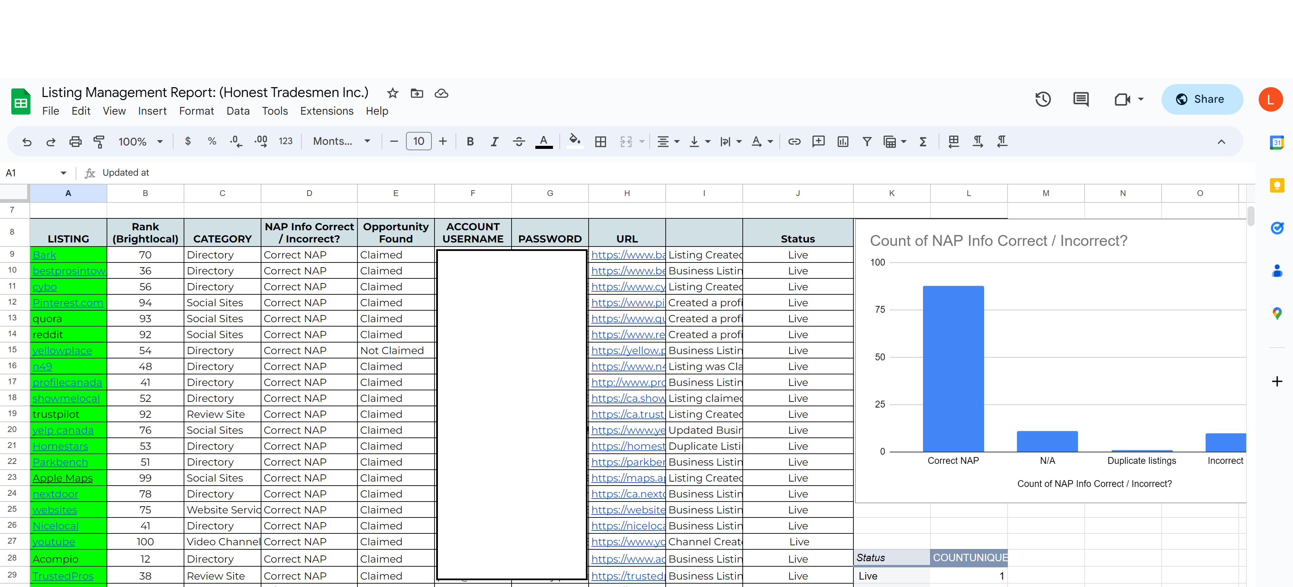
Task: Open the 100% zoom dropdown
Action: (141, 142)
